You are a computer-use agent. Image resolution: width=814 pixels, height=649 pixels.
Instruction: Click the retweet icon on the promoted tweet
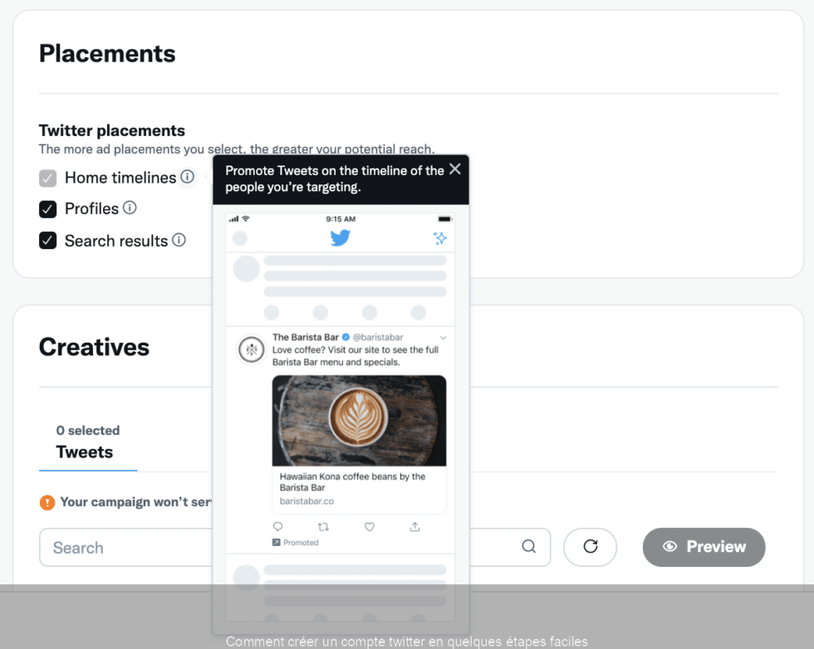(323, 526)
